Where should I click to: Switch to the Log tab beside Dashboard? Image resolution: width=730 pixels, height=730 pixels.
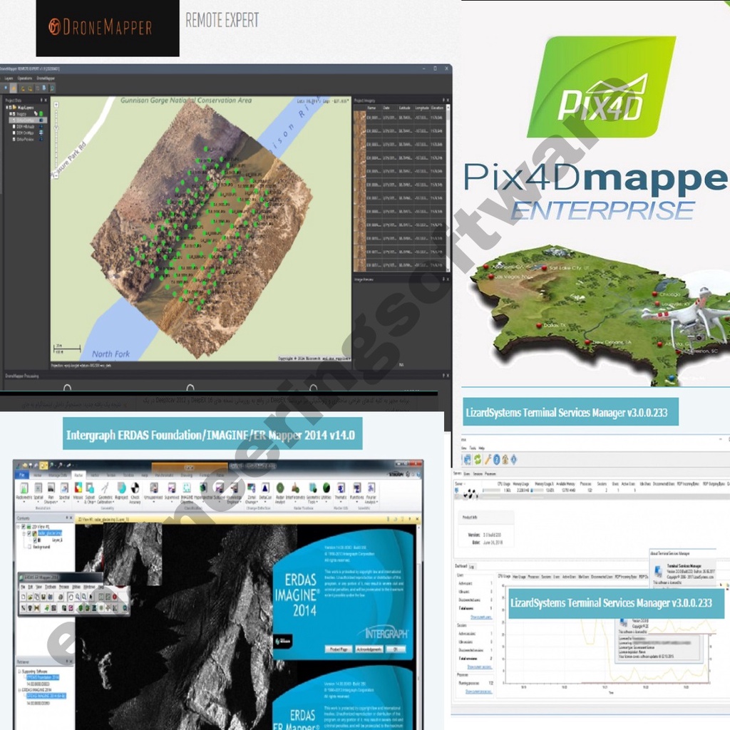[x=472, y=567]
